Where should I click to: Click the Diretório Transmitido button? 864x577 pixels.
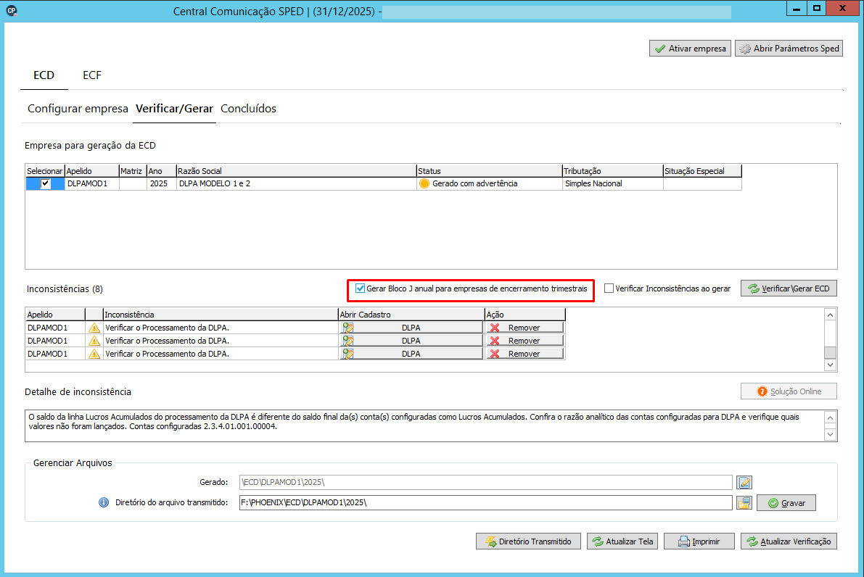coord(527,541)
